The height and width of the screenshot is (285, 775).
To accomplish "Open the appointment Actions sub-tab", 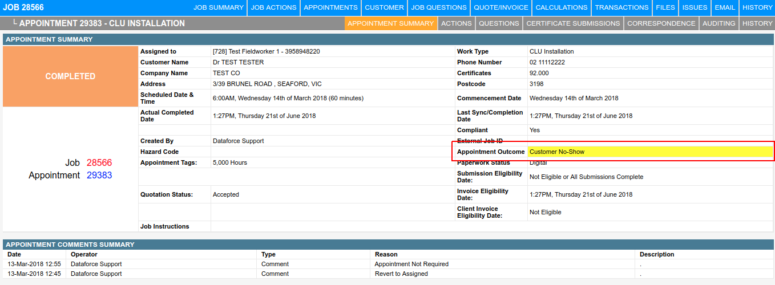I will click(456, 23).
